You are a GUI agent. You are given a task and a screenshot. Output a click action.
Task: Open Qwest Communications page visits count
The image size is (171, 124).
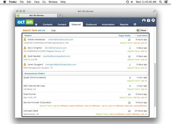[130, 77]
